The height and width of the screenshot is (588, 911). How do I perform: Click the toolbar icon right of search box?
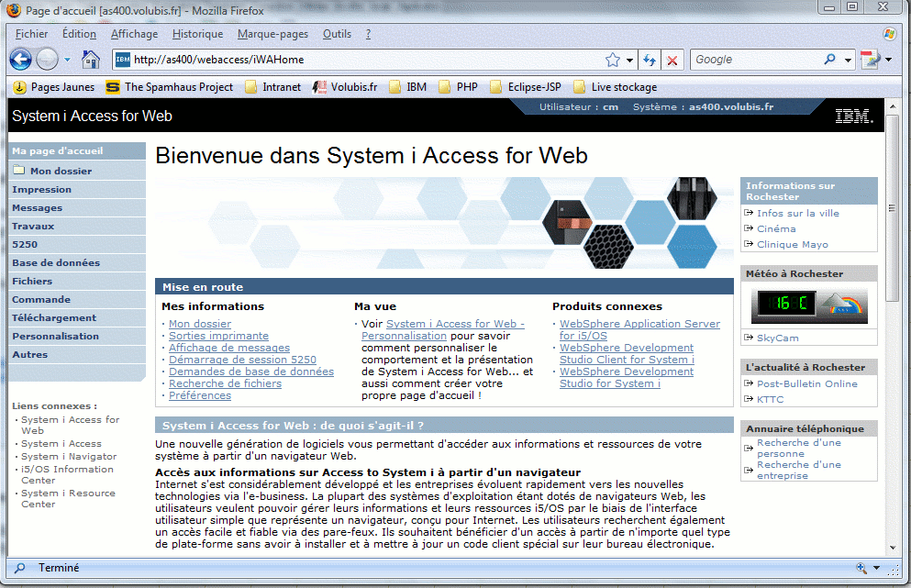pos(871,60)
